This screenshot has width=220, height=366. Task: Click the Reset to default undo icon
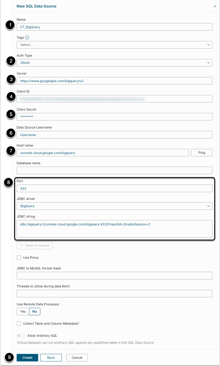21,246
